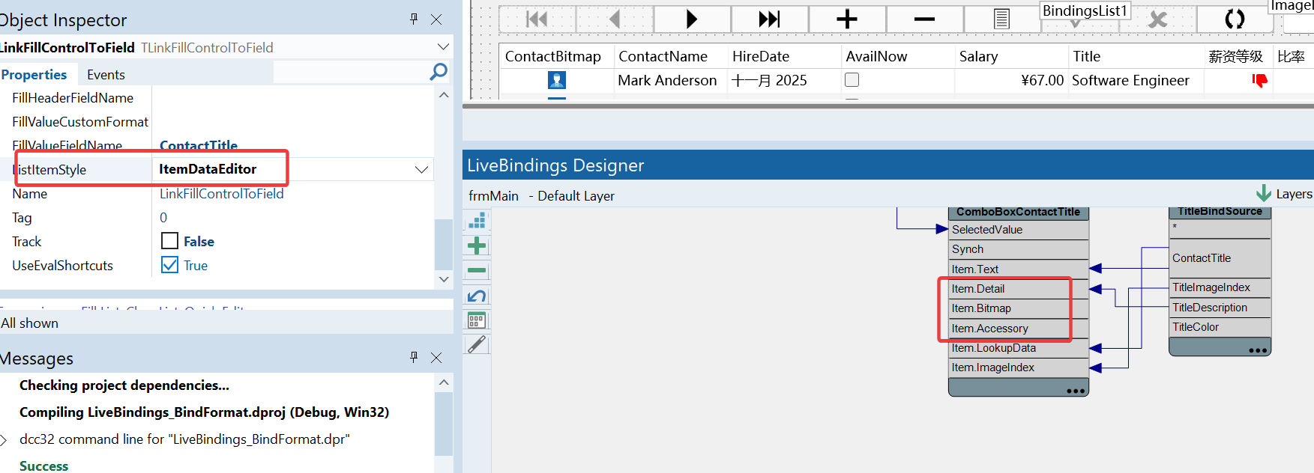Click the Layers label in the designer
Viewport: 1314px width, 473px height.
click(x=1294, y=194)
